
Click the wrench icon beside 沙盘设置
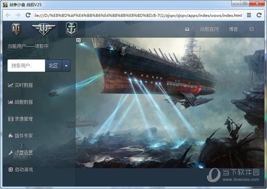[11, 152]
